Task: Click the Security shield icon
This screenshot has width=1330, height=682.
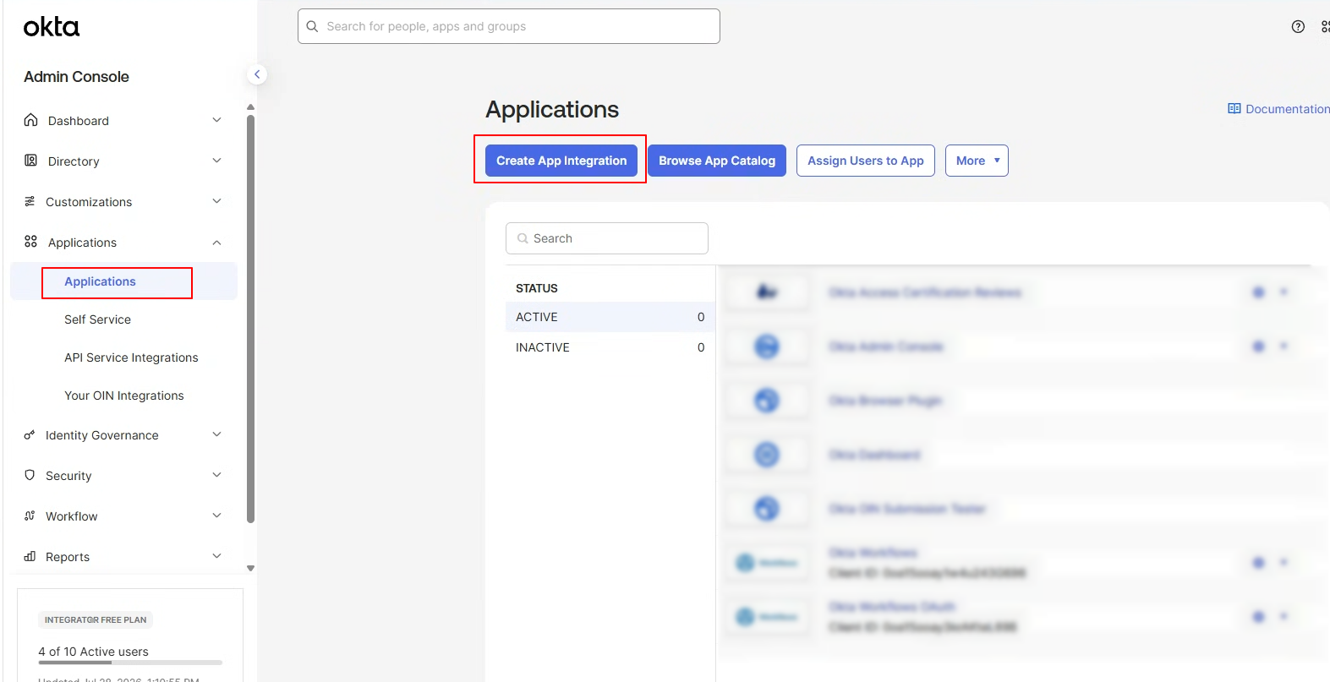Action: [x=30, y=475]
